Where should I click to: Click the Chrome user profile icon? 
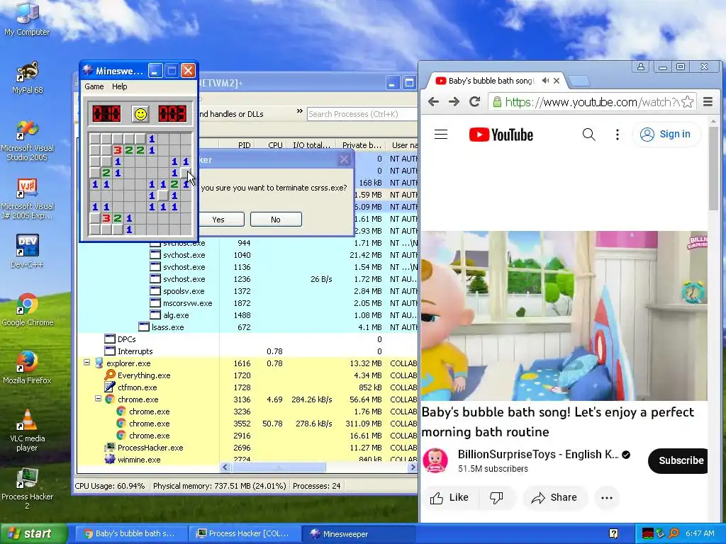point(641,67)
